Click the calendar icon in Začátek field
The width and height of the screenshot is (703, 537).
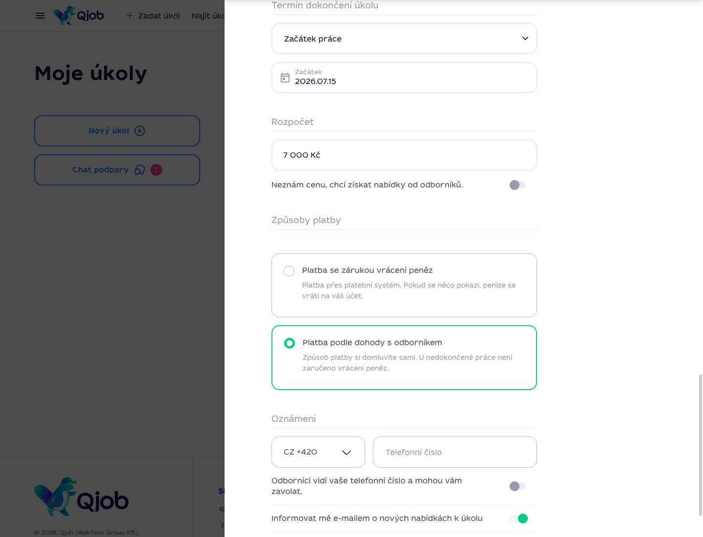pyautogui.click(x=285, y=78)
